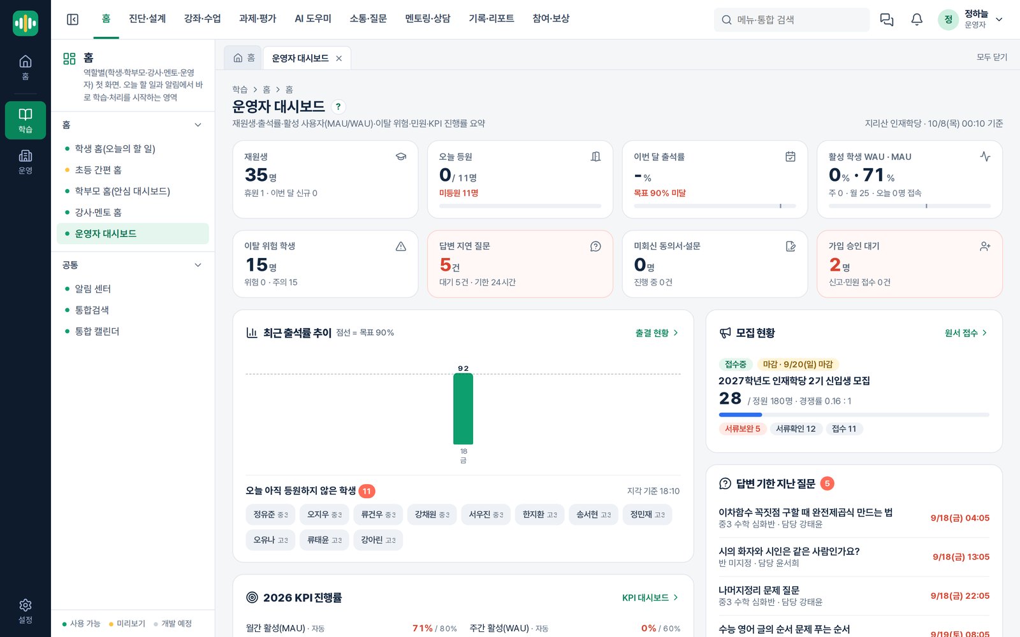Open the 출결 현황 link

tap(657, 333)
